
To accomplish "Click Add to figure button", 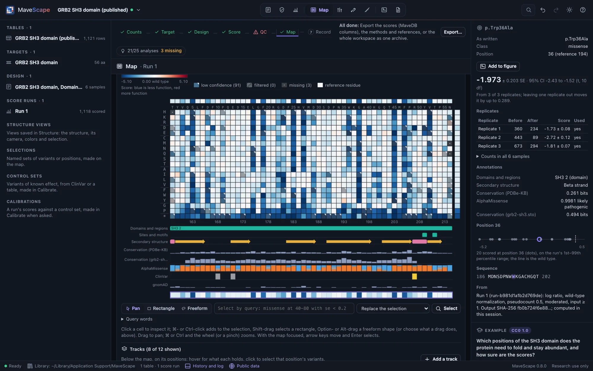I will 498,66.
